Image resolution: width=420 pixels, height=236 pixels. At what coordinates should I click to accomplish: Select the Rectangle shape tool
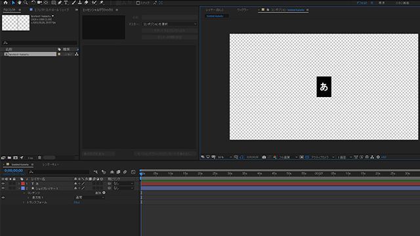coord(54,3)
